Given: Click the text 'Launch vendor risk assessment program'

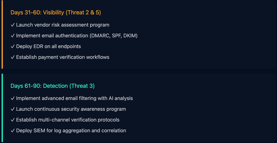Looking at the screenshot, I should point(63,25).
